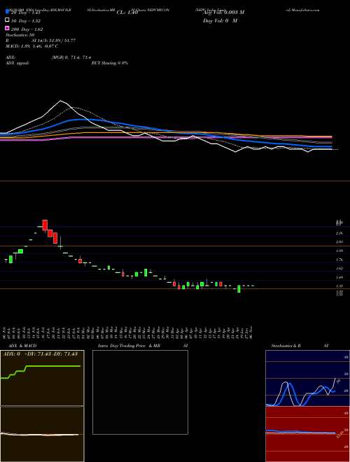Click the blue 20 Day legend swatch
Viewport: 350px width, 462px height.
[x=8, y=12]
